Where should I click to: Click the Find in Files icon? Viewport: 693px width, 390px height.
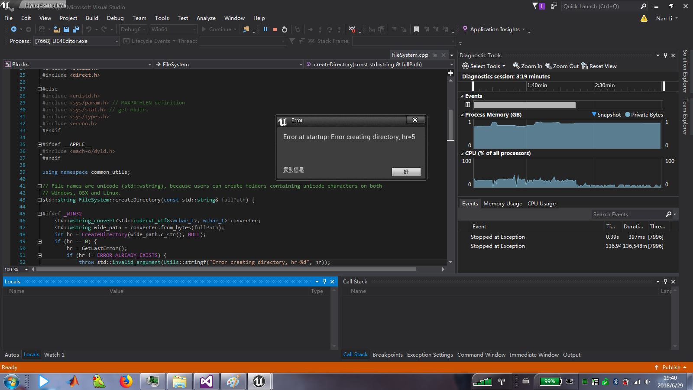(246, 29)
